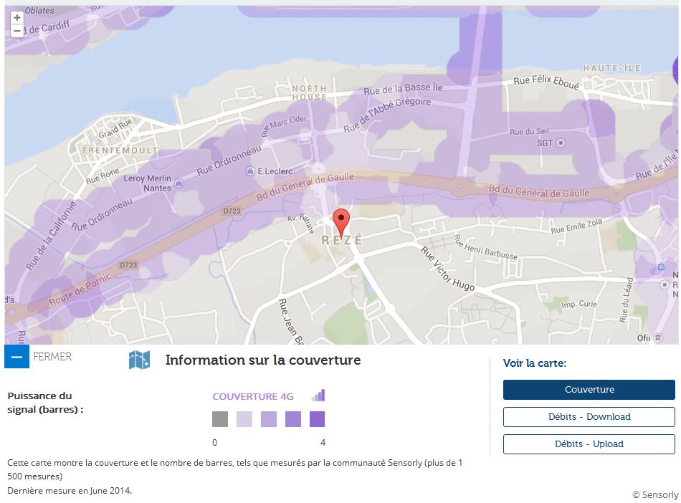Collapse the panel using the blue minus button
This screenshot has width=681, height=503.
[x=17, y=356]
